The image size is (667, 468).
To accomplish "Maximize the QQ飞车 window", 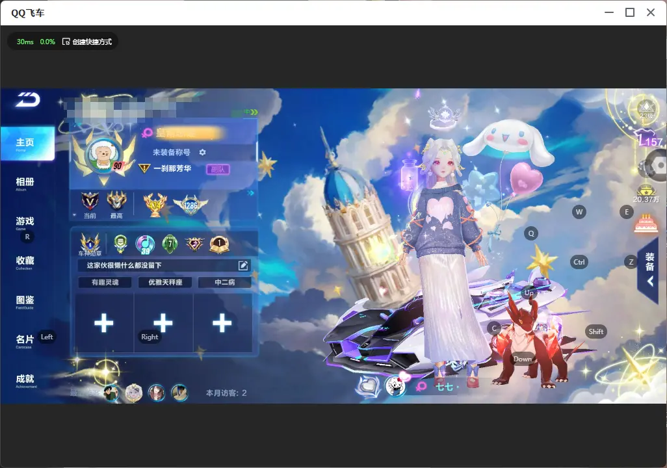I will pos(630,12).
